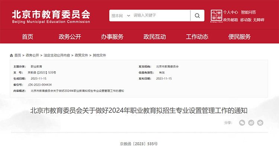
Task: Share via the WeChat icon
Action: [x=242, y=123]
